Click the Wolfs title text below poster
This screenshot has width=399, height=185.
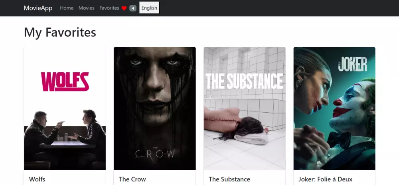pyautogui.click(x=37, y=179)
